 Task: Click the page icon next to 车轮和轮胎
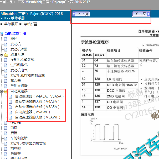click(6, 139)
